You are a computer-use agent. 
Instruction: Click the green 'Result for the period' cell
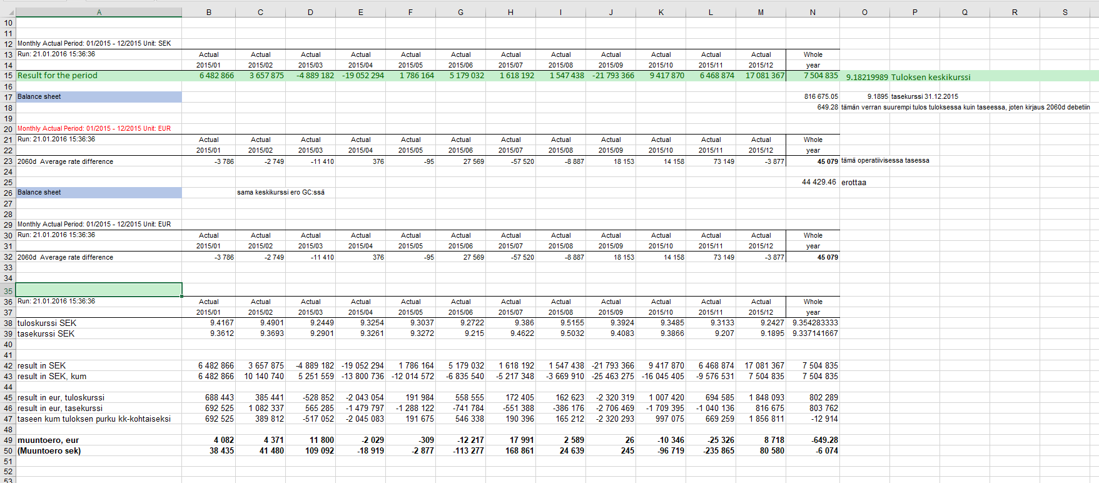(58, 76)
